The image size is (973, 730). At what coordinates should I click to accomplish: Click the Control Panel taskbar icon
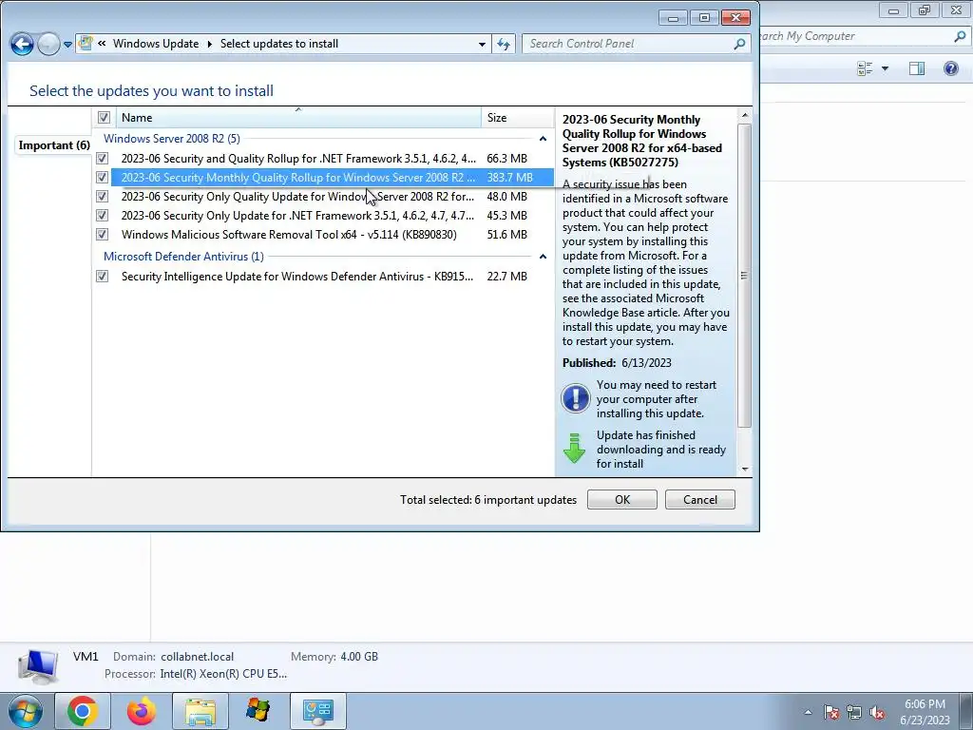[318, 711]
